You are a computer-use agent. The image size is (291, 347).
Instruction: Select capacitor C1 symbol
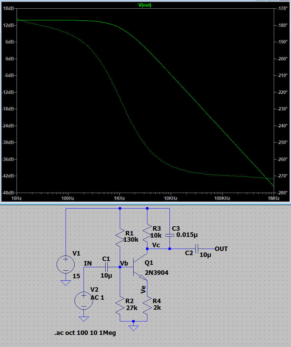[x=106, y=267]
